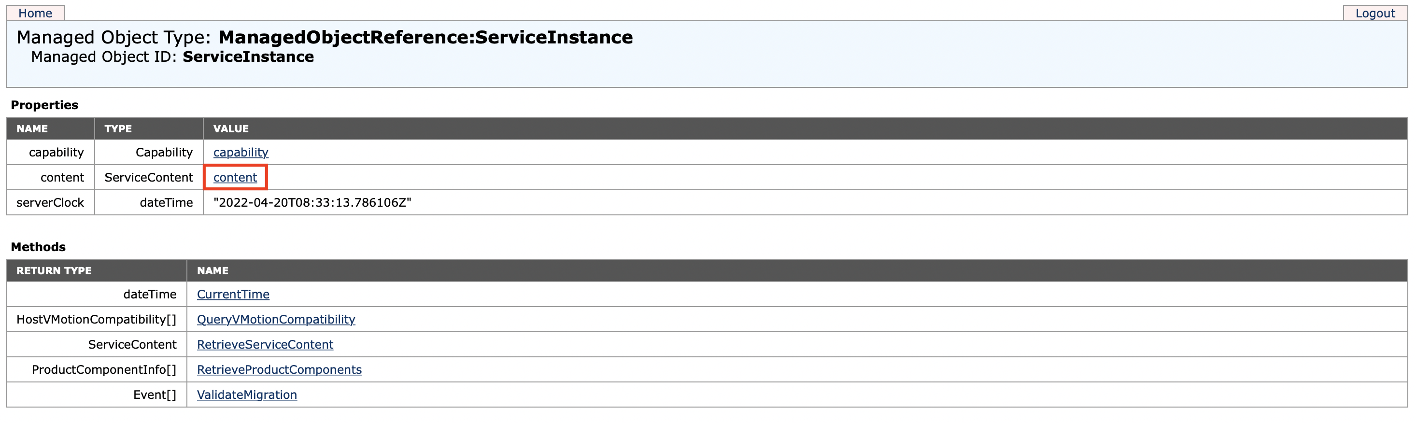Viewport: 1416px width, 423px height.
Task: Click the Managed Object ID ServiceInstance text
Action: 248,57
